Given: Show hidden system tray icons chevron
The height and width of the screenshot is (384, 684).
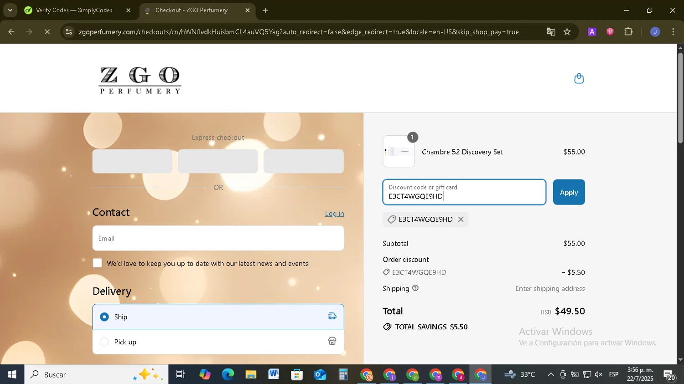Looking at the screenshot, I should (551, 374).
